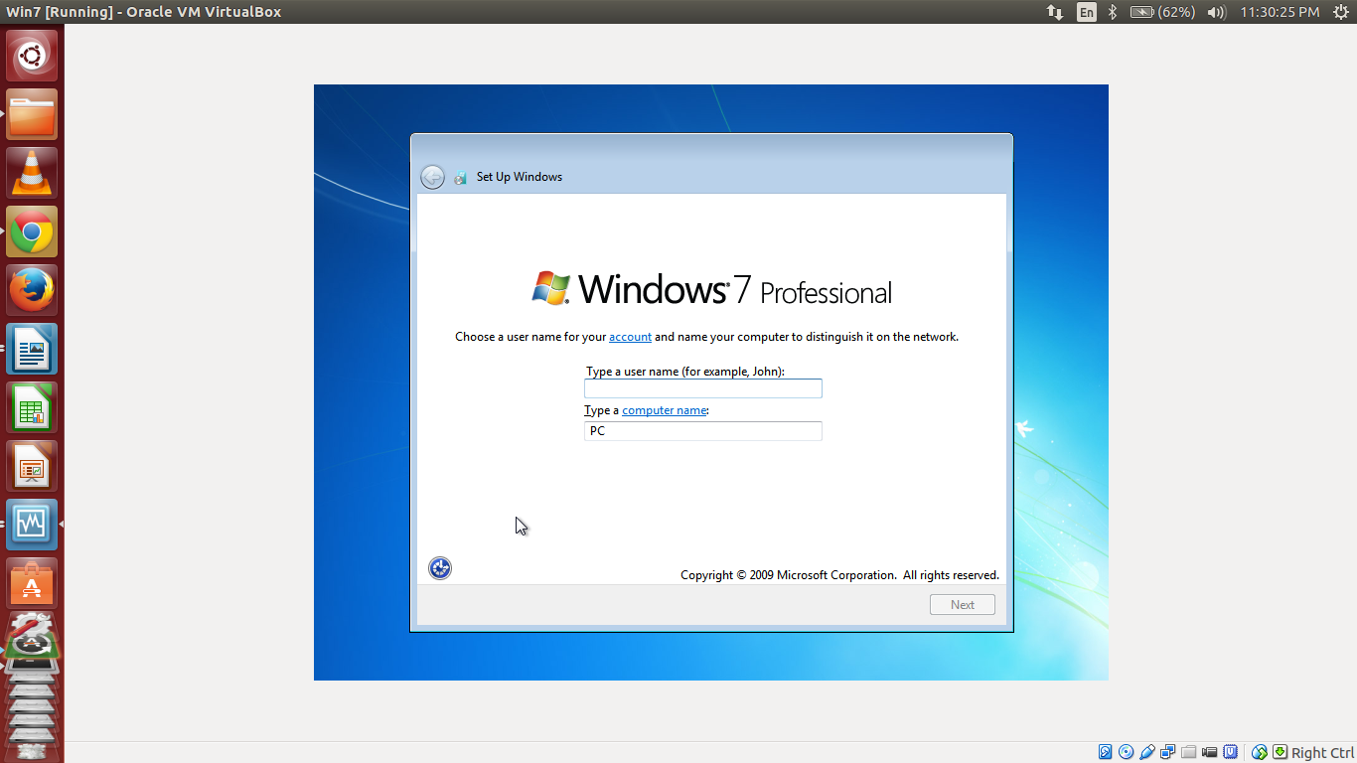Screen dimensions: 1357x763
Task: Open Ubuntu Software Center from the launcher
Action: pos(32,583)
